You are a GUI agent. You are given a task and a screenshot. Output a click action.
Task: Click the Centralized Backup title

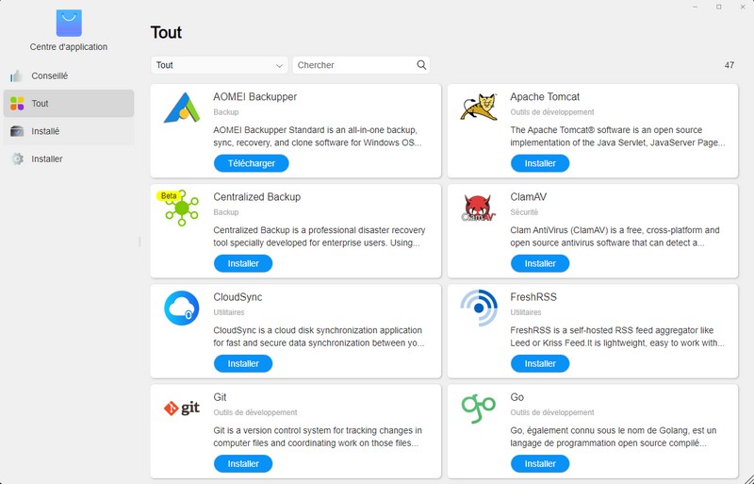pos(256,197)
